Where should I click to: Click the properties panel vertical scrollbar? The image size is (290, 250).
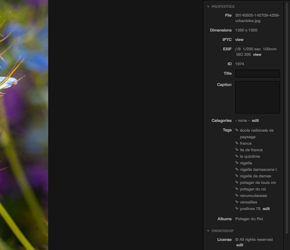pos(287,119)
